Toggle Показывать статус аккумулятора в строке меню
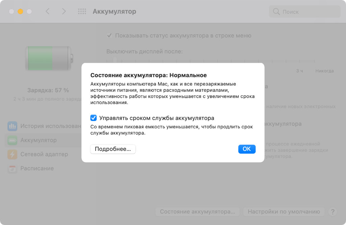346x225 pixels. [109, 35]
